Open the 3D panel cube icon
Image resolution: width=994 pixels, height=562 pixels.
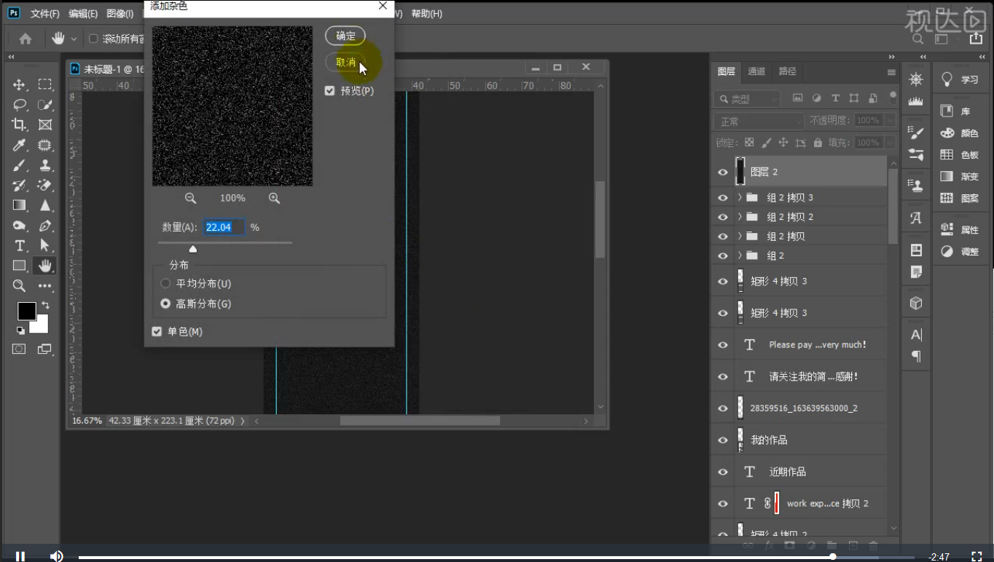click(x=916, y=304)
